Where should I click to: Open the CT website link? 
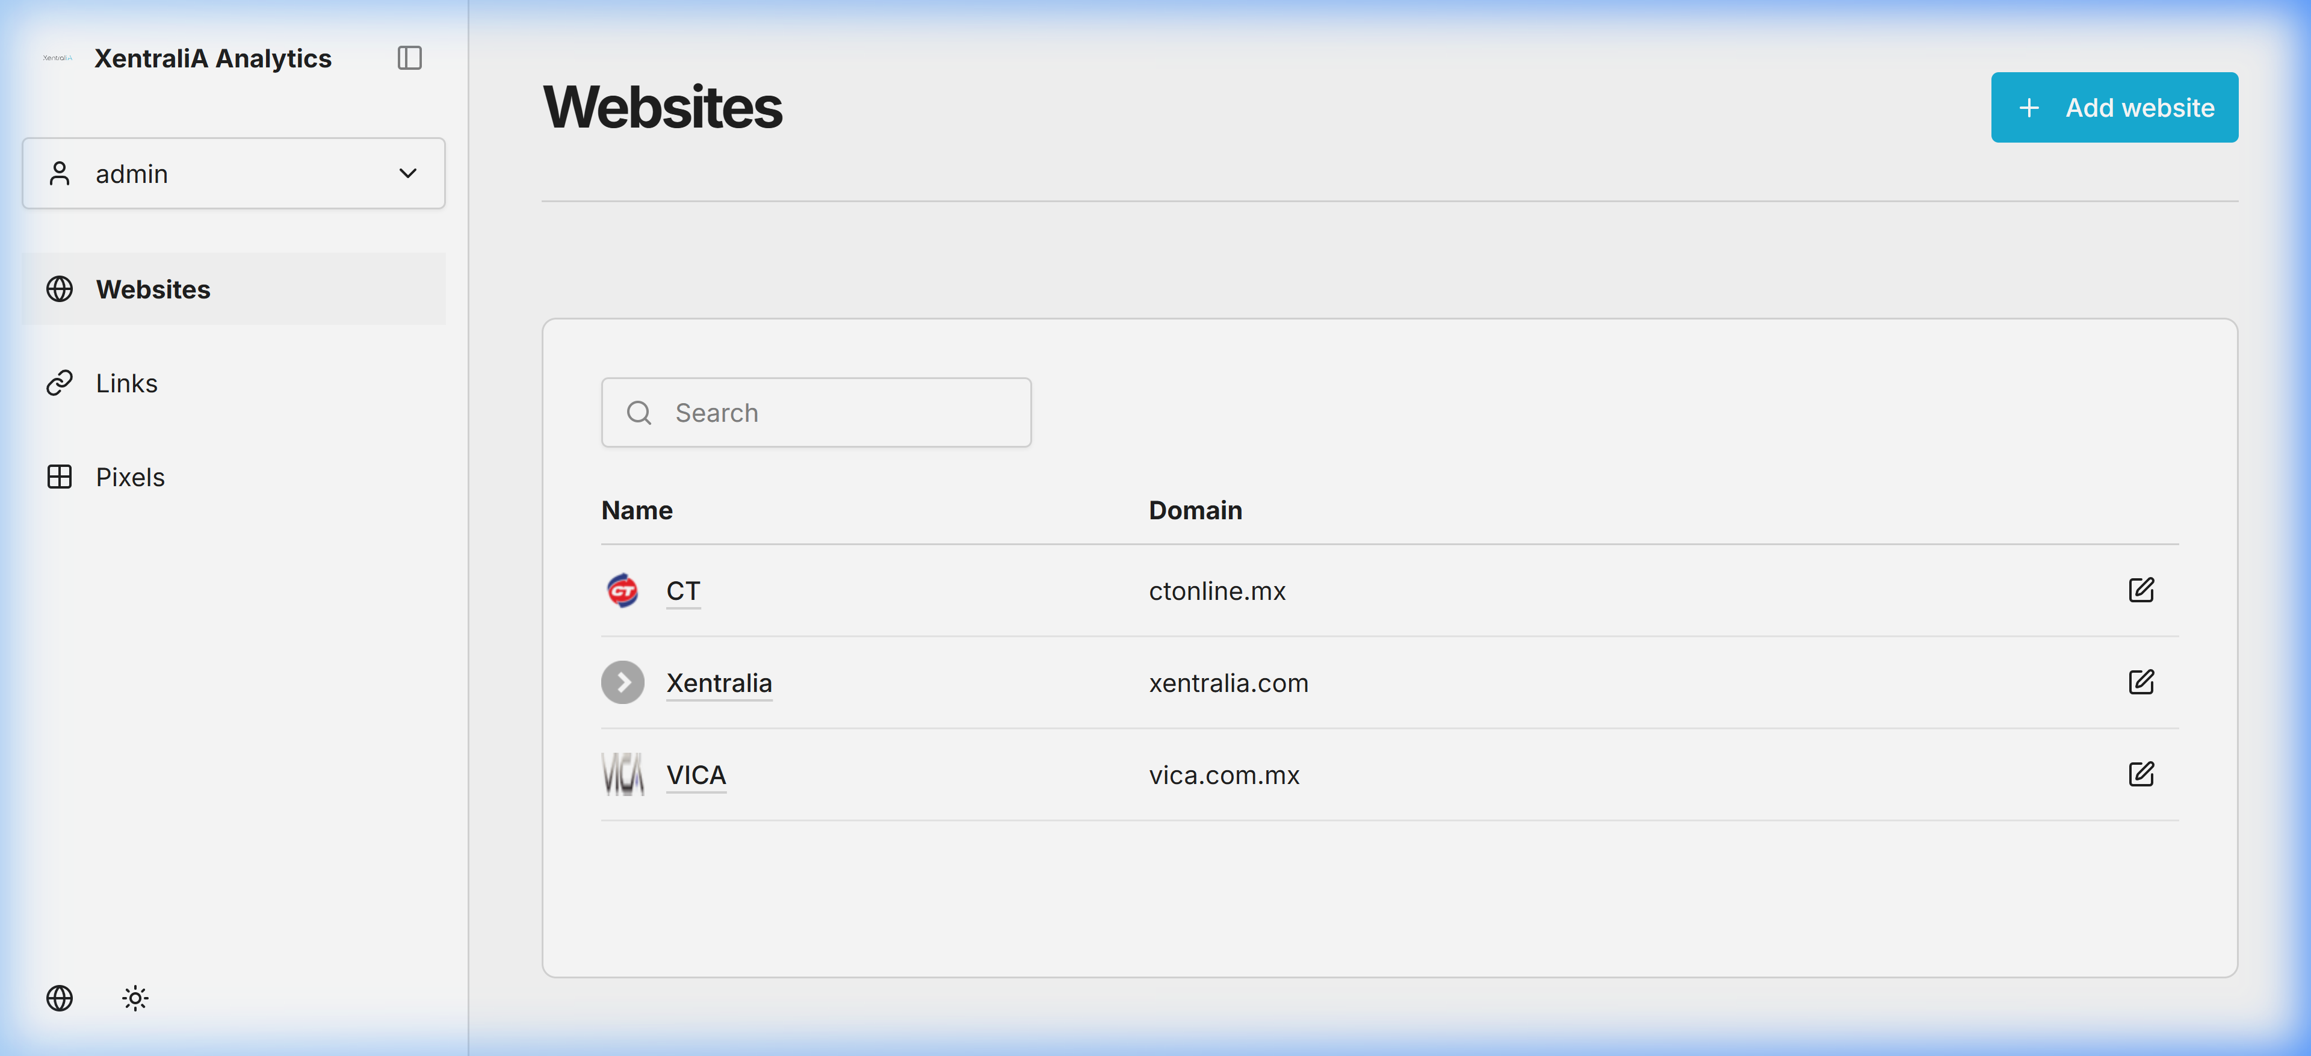click(682, 590)
